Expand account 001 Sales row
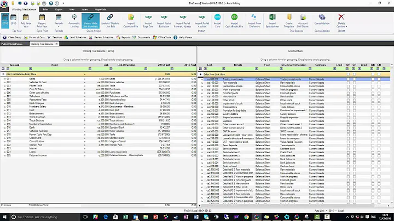The width and height of the screenshot is (394, 221). click(5, 79)
